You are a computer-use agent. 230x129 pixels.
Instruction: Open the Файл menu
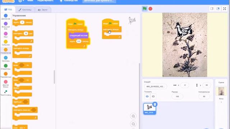point(30,1)
